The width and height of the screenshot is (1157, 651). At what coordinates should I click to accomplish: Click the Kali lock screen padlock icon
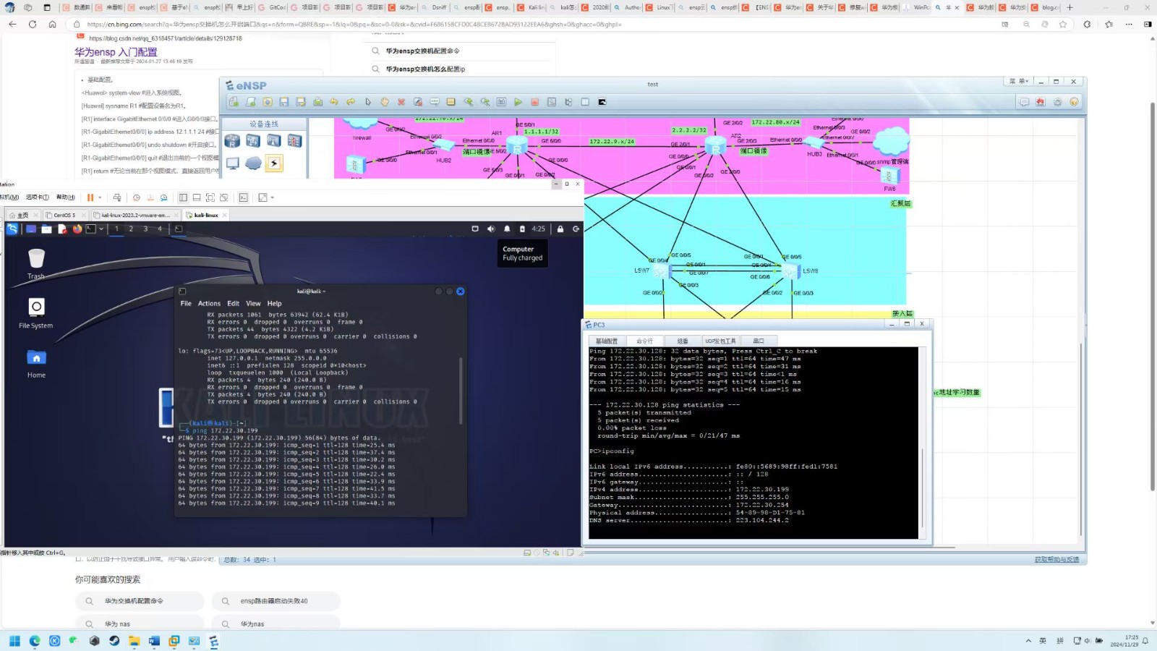(x=560, y=229)
